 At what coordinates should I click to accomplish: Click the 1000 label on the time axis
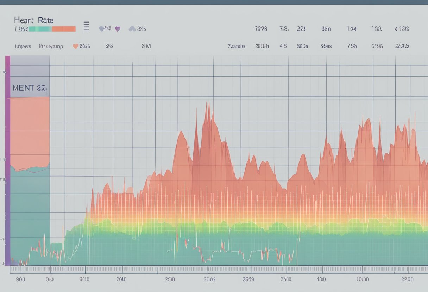point(363,280)
